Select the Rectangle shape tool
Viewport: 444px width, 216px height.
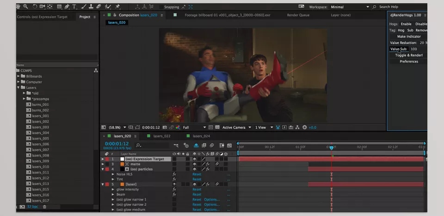click(60, 6)
